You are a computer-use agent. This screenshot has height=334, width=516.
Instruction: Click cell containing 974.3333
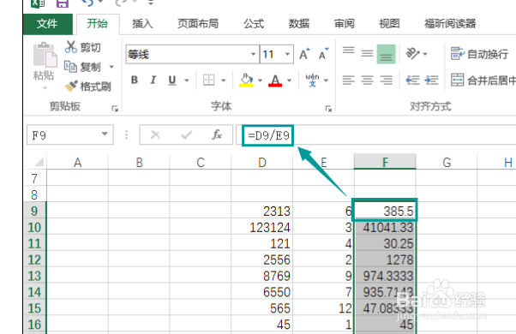tap(386, 276)
